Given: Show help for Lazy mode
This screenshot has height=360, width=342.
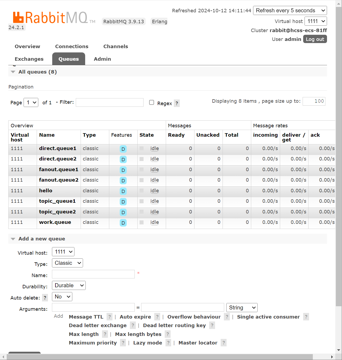Looking at the screenshot, I should pyautogui.click(x=168, y=343).
